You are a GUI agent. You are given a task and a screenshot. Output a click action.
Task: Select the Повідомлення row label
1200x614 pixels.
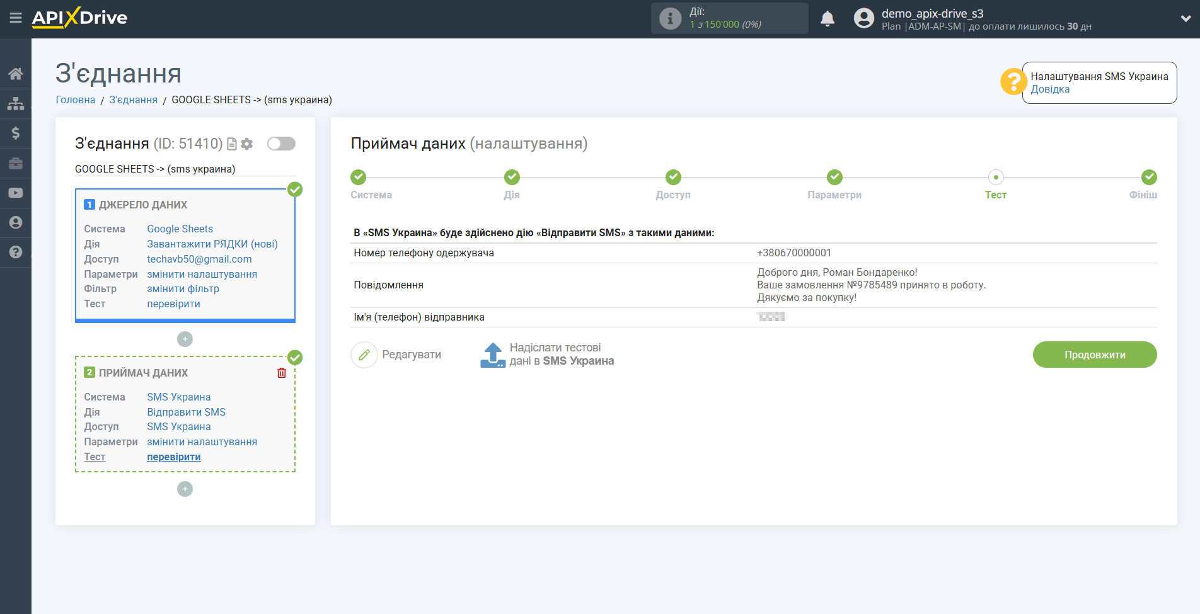(388, 285)
